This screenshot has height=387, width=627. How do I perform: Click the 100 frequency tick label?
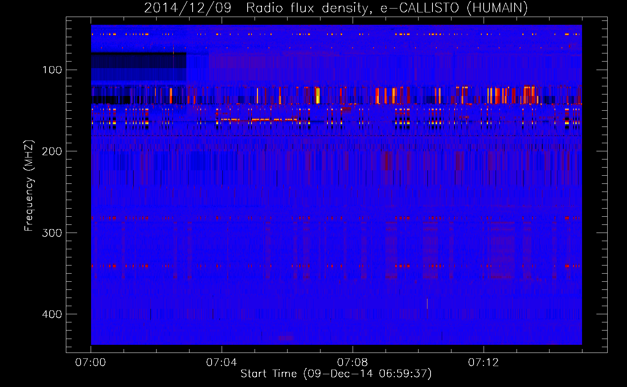tap(52, 70)
